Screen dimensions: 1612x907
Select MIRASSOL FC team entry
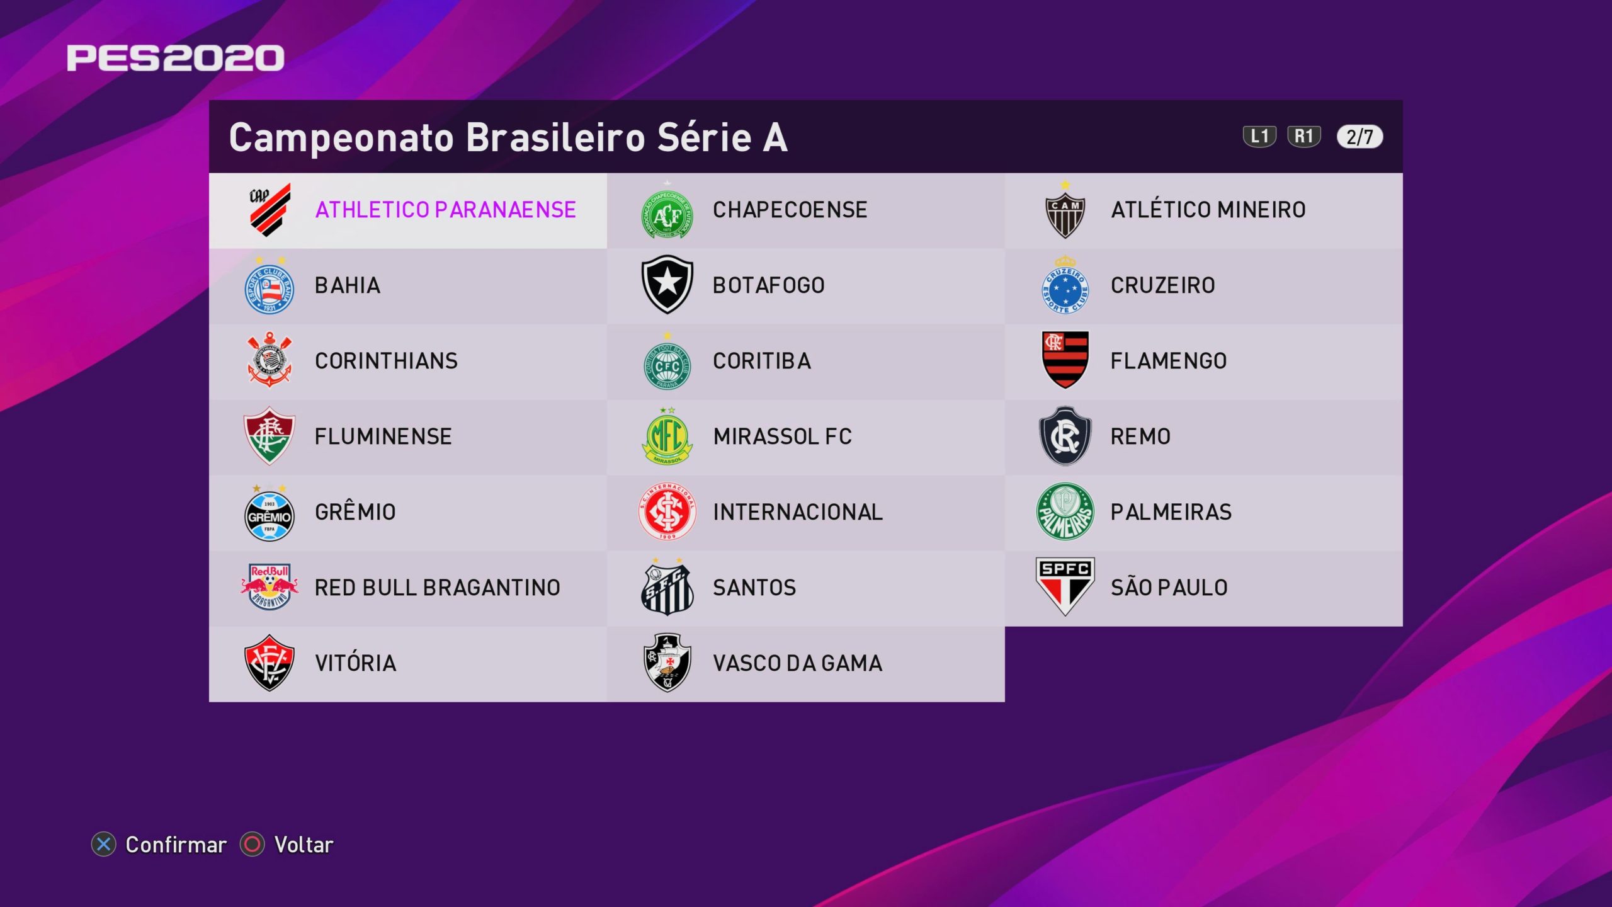[782, 436]
